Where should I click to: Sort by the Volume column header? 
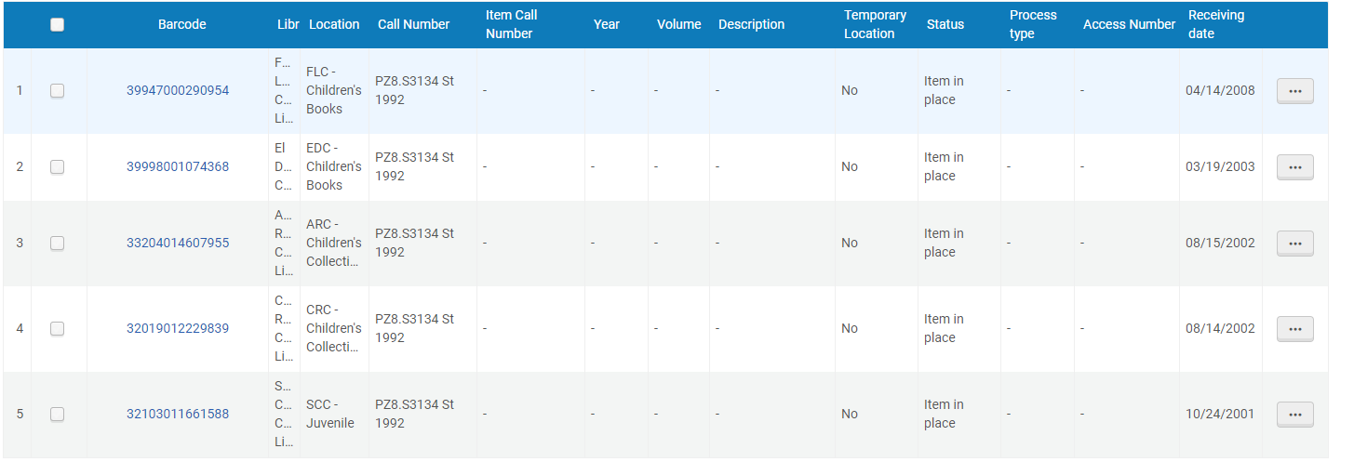[x=679, y=25]
